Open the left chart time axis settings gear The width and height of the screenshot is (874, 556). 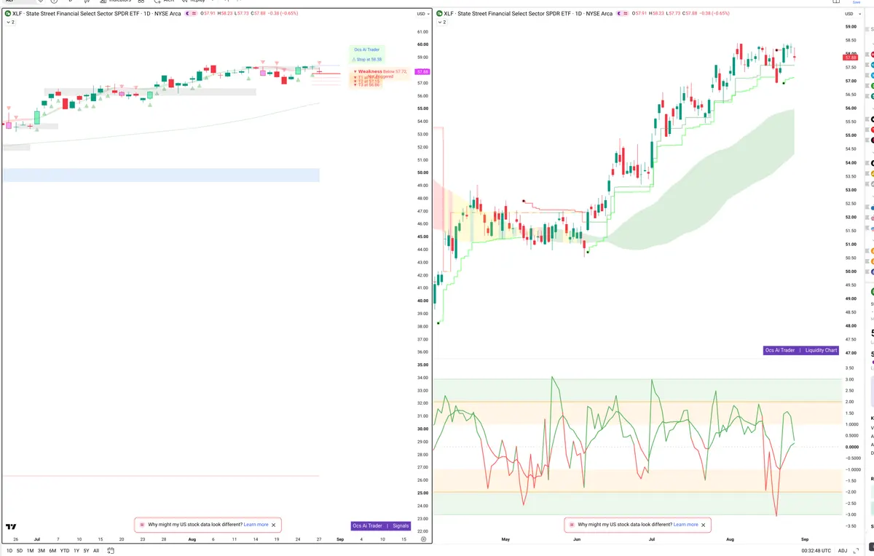click(423, 539)
